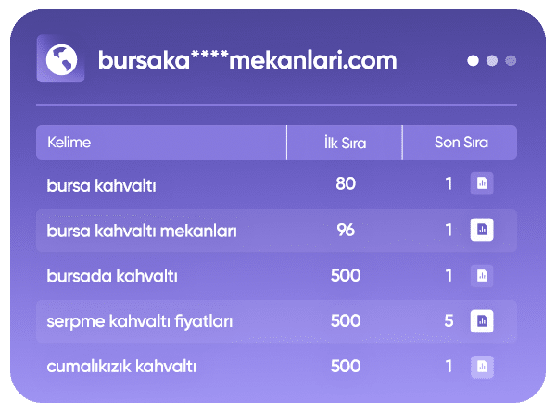Select the bursa kahvaltı keyword
This screenshot has width=556, height=413.
pyautogui.click(x=101, y=184)
